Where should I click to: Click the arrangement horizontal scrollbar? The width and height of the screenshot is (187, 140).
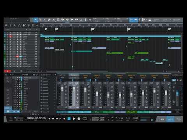pyautogui.click(x=78, y=71)
